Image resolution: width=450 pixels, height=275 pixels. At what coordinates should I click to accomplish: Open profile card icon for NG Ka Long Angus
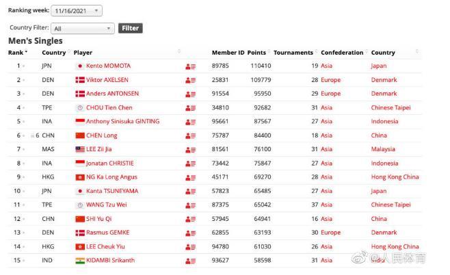190,178
